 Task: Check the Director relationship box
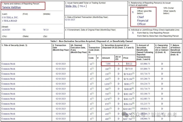click(x=133, y=8)
